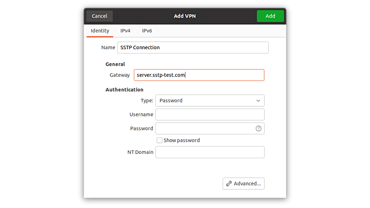Image resolution: width=370 pixels, height=208 pixels.
Task: Switch to the IPv6 tab
Action: [147, 30]
